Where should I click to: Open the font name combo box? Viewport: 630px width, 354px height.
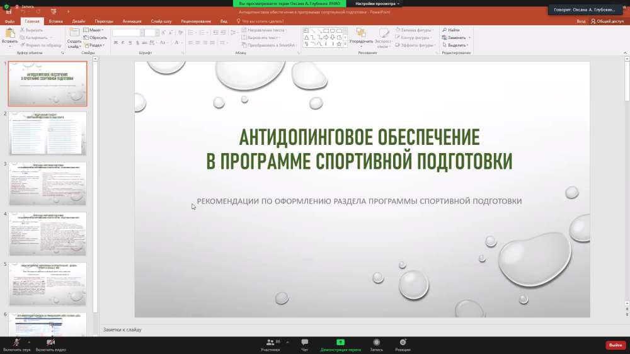tap(128, 33)
